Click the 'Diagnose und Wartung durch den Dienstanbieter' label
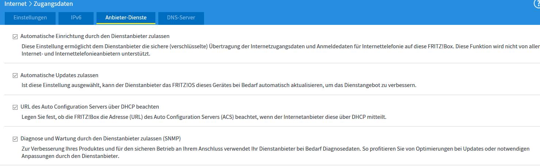 (x=101, y=139)
